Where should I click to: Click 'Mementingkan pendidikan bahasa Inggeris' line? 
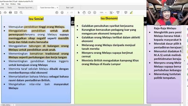coord(38,61)
